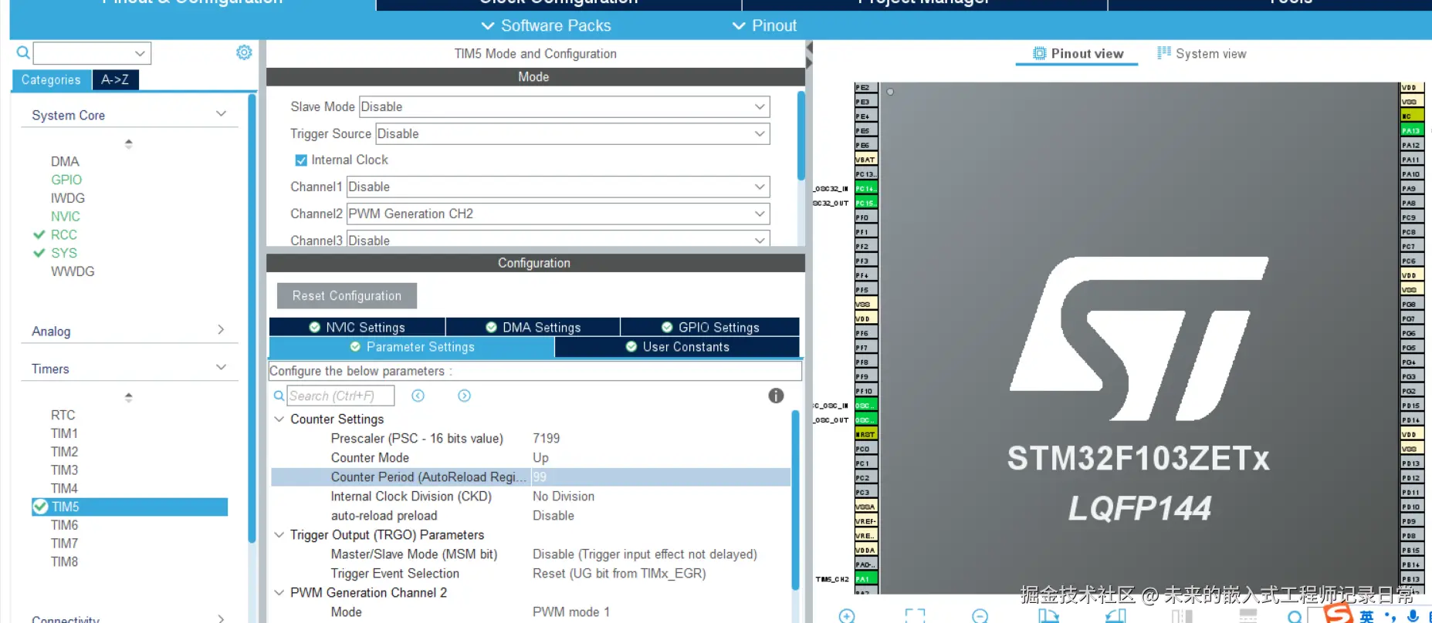
Task: Collapse the System Core category
Action: [x=221, y=114]
